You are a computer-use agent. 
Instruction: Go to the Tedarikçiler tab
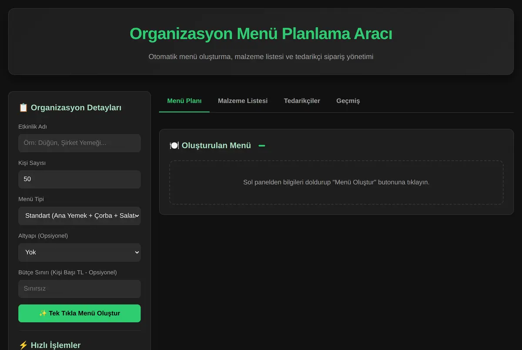pyautogui.click(x=302, y=101)
